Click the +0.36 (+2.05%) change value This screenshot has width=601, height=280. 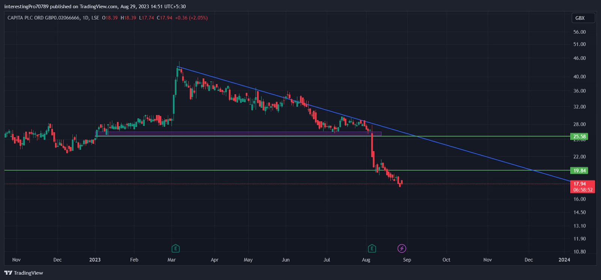(191, 18)
